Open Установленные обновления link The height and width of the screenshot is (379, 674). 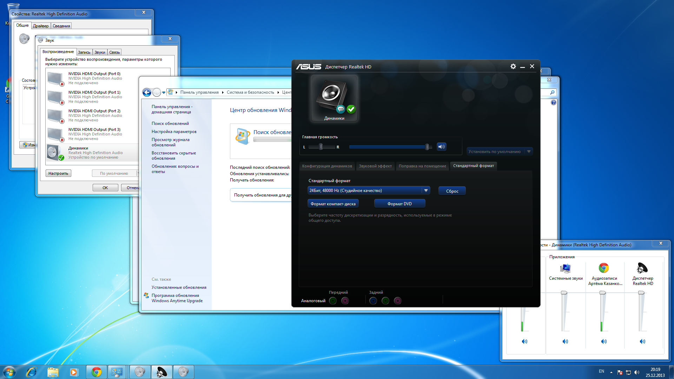tap(179, 287)
